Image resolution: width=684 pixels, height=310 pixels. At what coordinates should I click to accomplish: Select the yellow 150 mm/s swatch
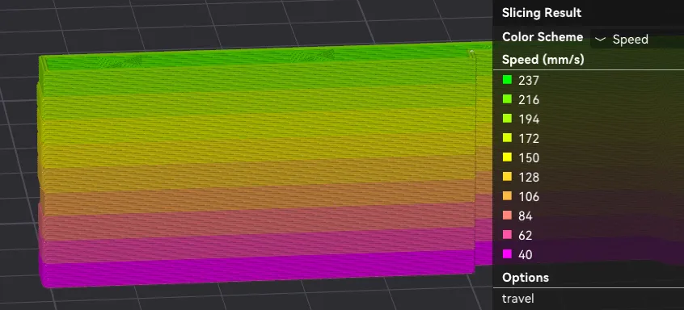coord(507,157)
